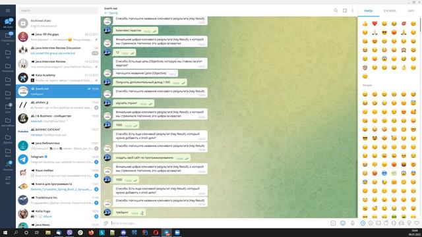Open the Edit folders button in sidebar
This screenshot has height=237, width=422.
coord(8,180)
